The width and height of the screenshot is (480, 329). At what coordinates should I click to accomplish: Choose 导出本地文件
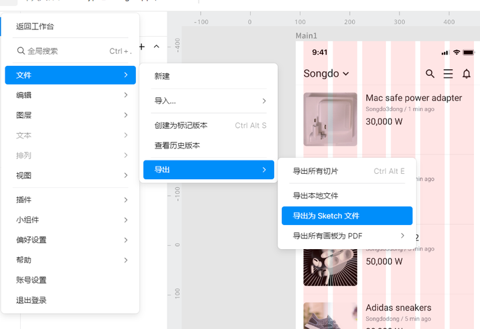tap(347, 196)
